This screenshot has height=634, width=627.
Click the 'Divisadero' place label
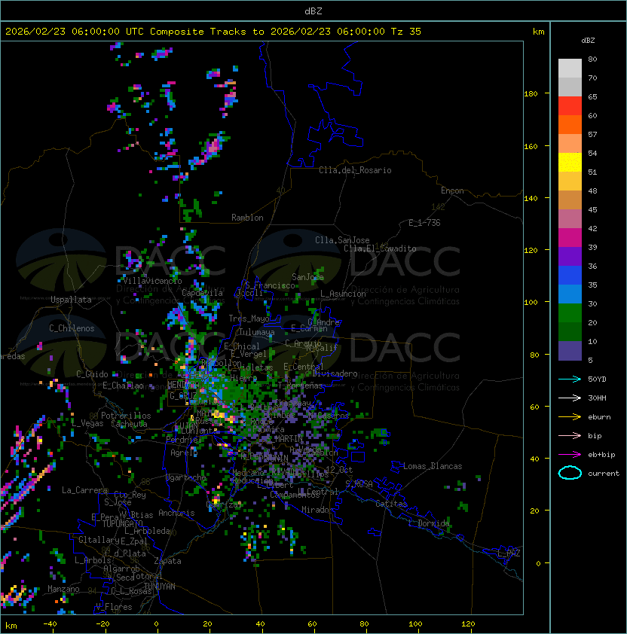[335, 373]
